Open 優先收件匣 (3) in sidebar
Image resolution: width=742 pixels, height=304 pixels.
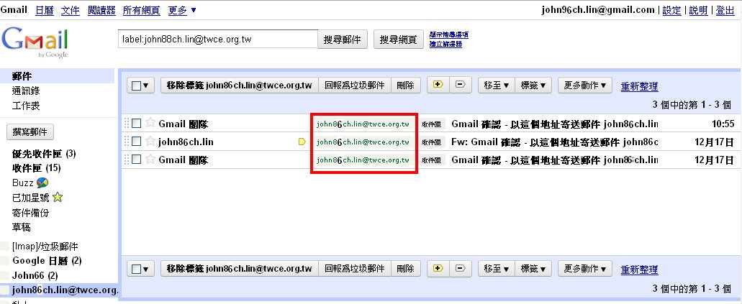coord(44,154)
